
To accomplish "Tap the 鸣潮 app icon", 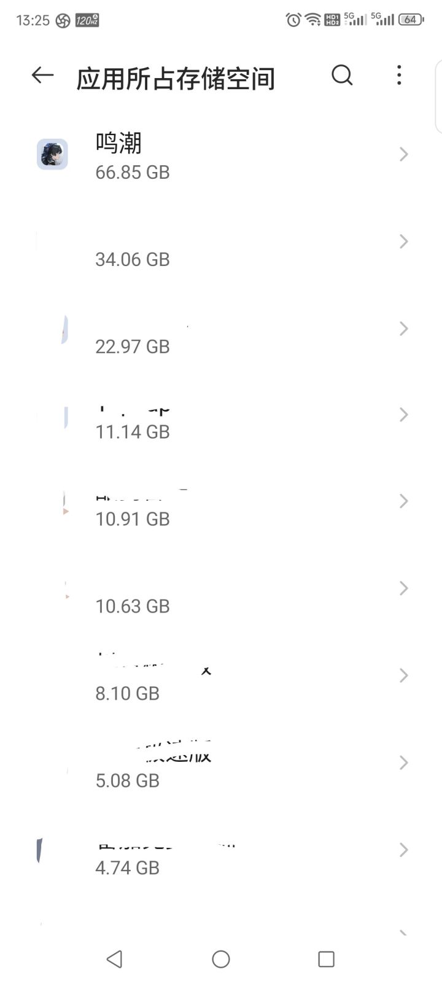I will [x=52, y=154].
